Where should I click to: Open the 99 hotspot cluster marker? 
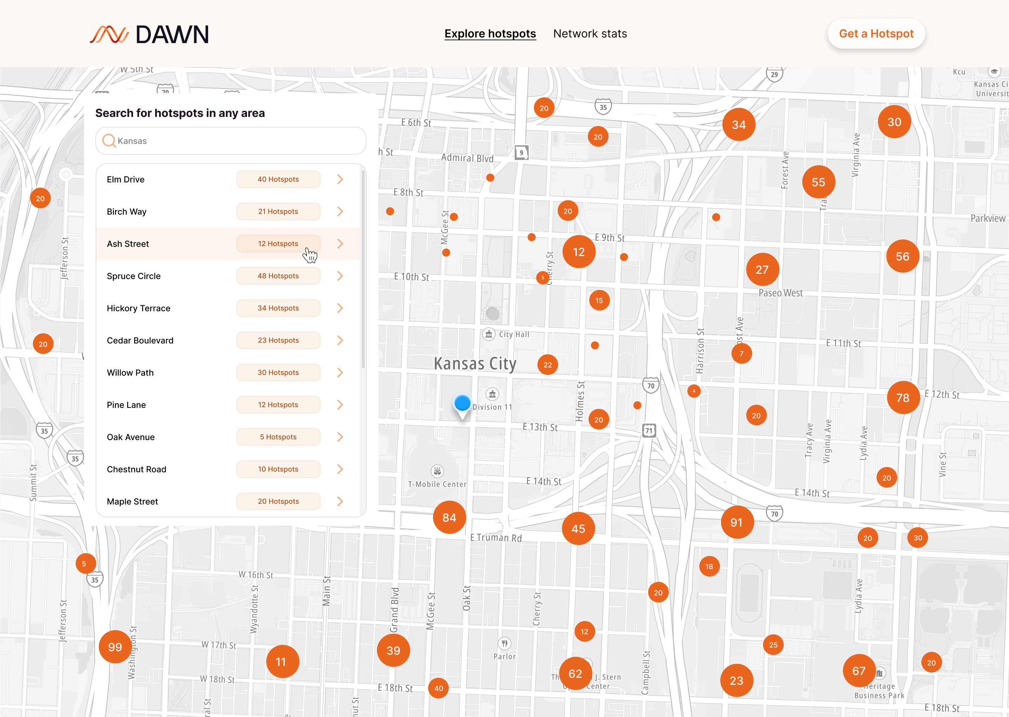[115, 647]
